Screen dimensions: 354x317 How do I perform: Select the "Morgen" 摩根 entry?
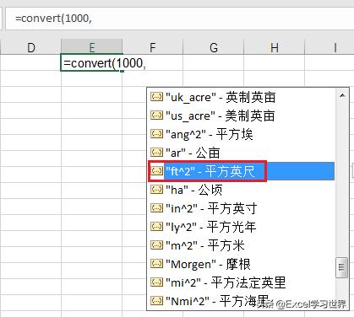pyautogui.click(x=242, y=264)
